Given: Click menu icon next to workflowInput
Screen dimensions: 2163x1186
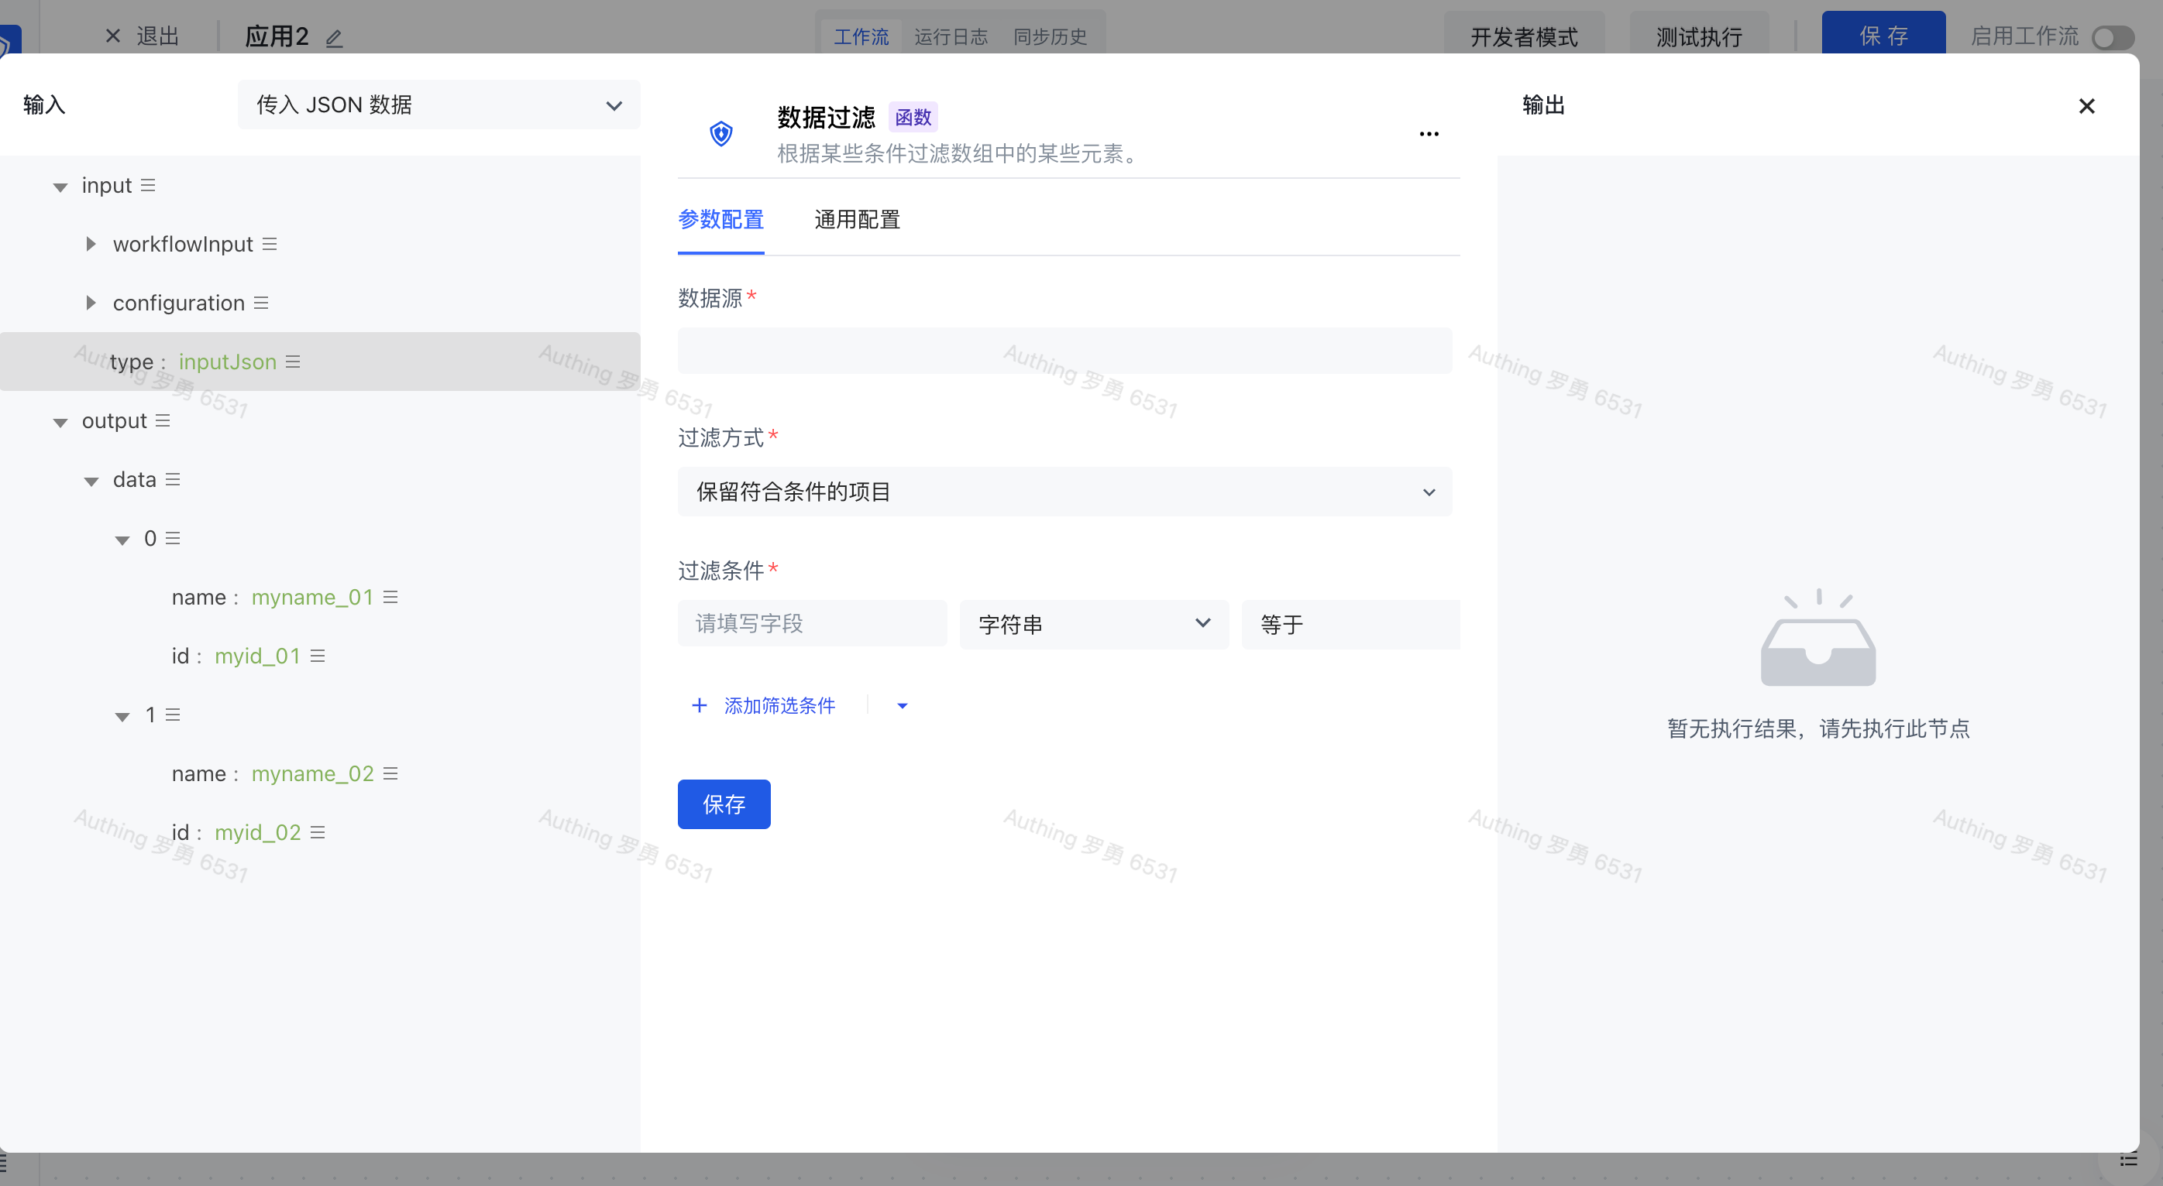Looking at the screenshot, I should click(x=270, y=245).
